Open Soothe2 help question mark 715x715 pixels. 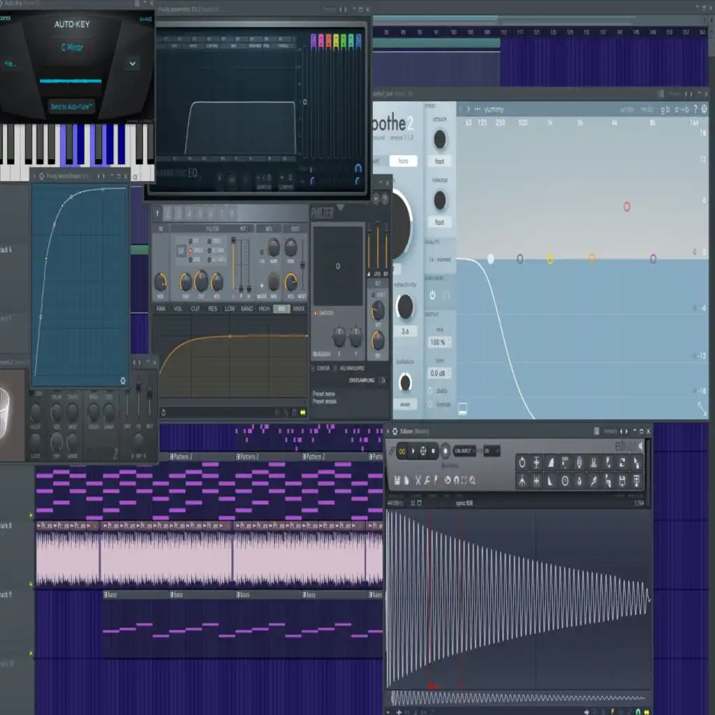point(695,109)
